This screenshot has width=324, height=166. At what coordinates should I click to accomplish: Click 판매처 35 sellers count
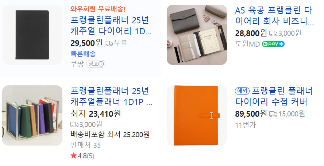(x=85, y=145)
